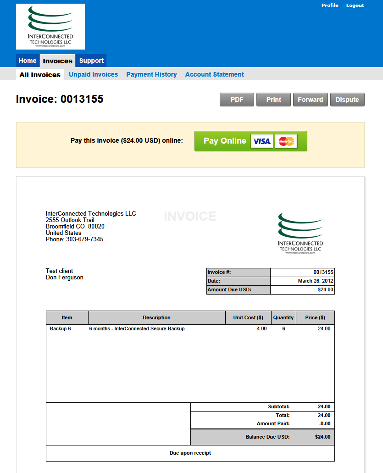Click the Backup 6 line item row

[x=190, y=328]
